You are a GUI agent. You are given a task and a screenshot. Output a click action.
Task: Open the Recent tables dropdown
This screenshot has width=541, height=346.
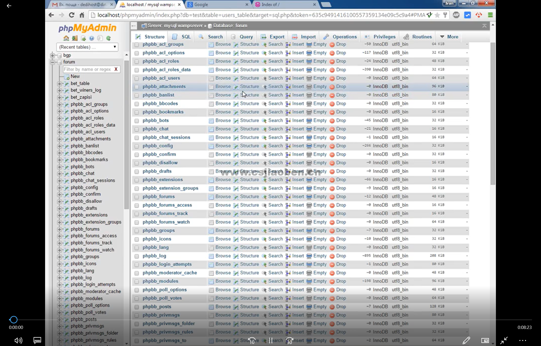click(87, 47)
